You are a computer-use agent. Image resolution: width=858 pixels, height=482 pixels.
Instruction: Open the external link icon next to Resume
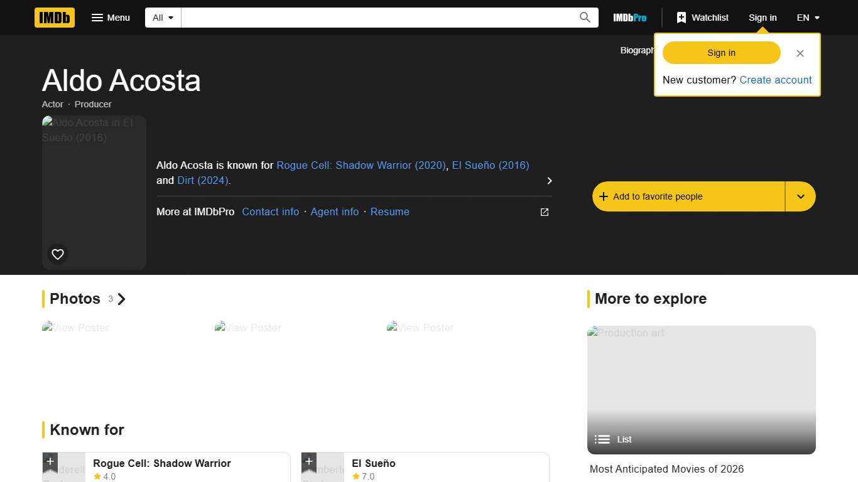544,212
